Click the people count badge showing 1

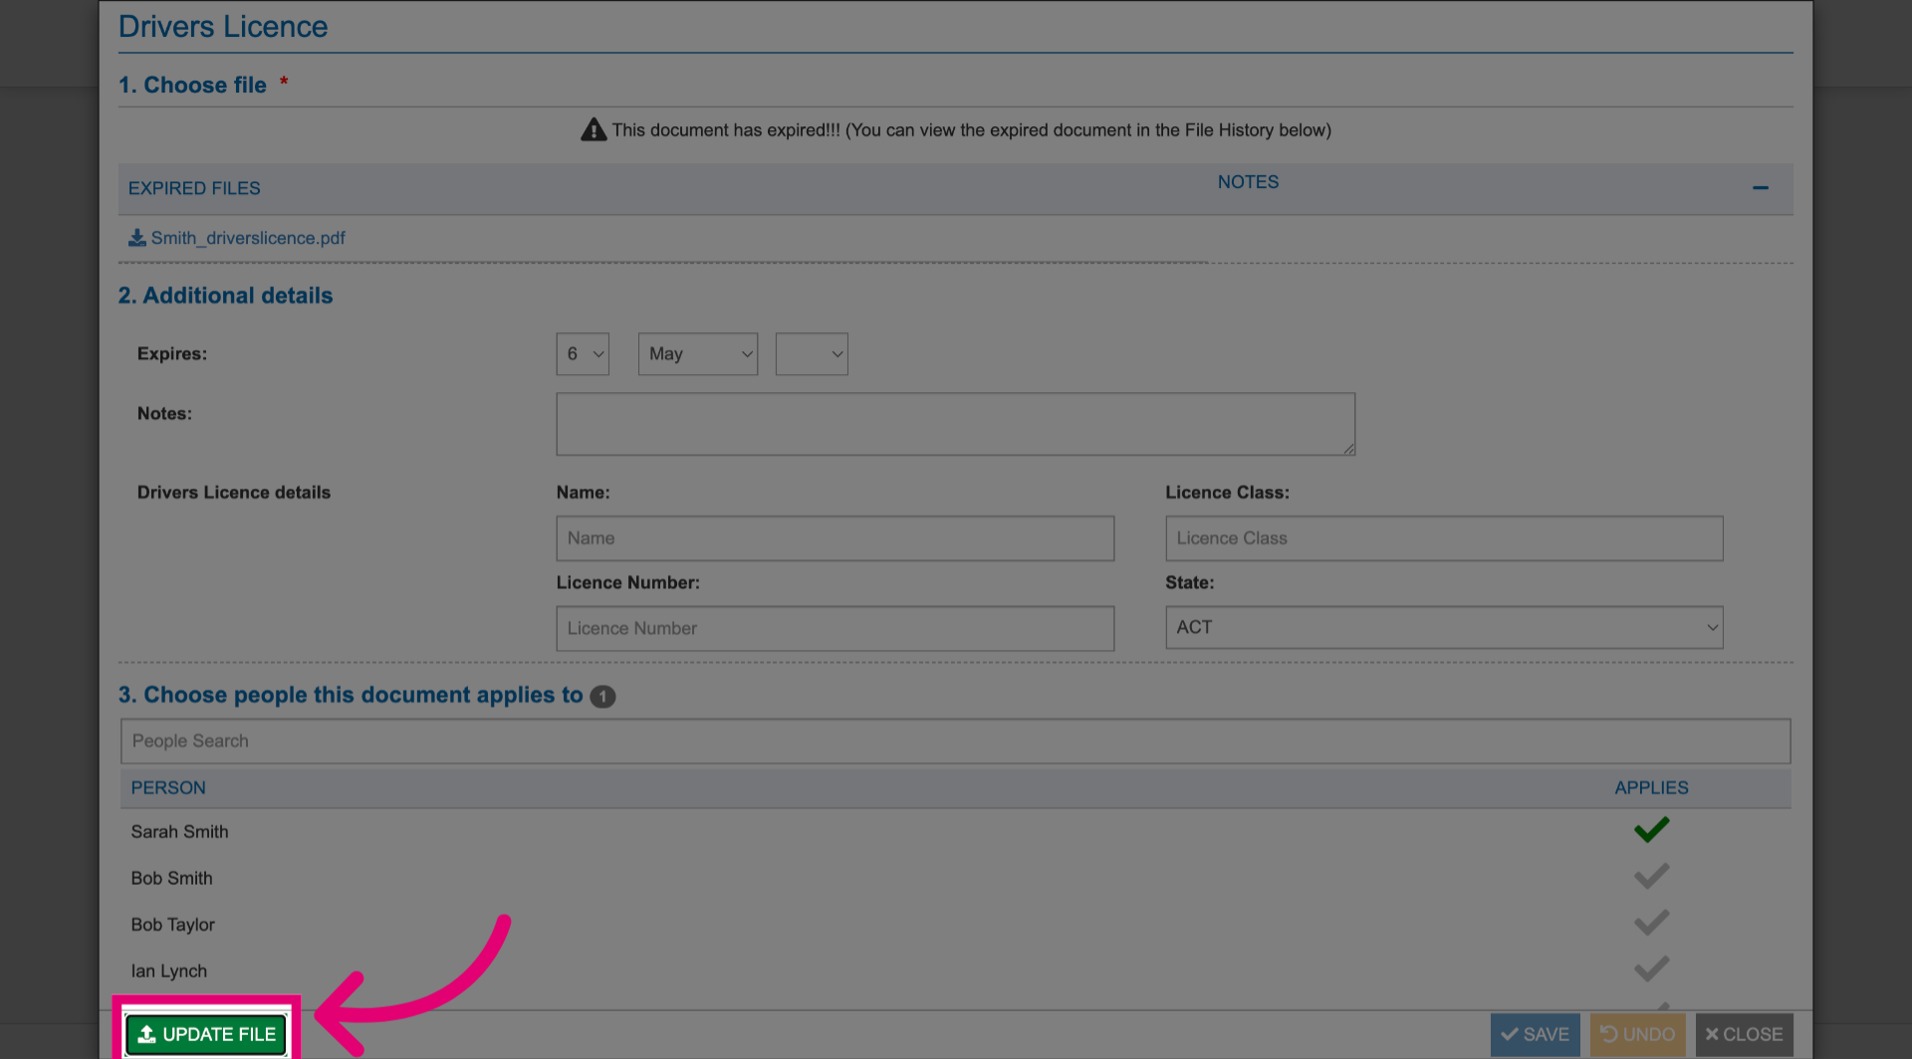(602, 697)
